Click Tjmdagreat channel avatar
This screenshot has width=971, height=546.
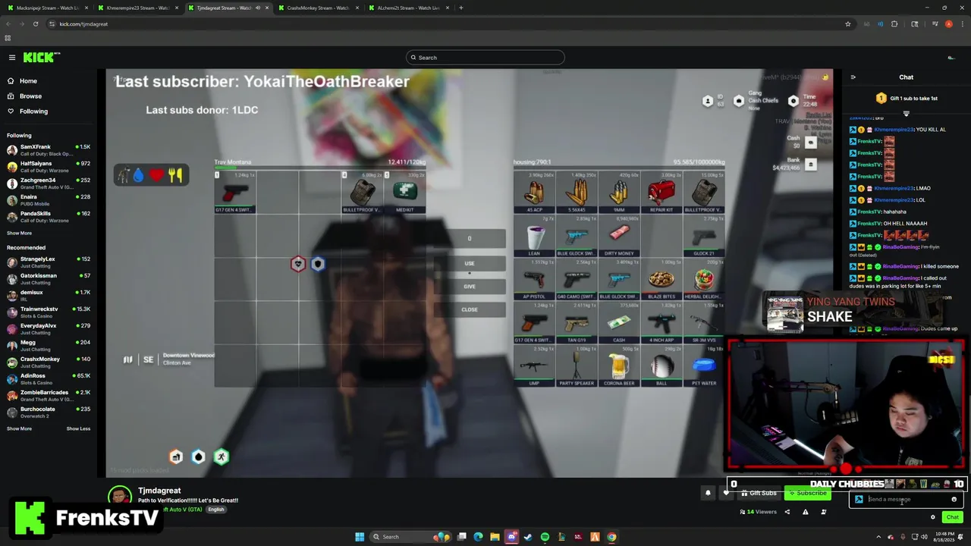(120, 497)
